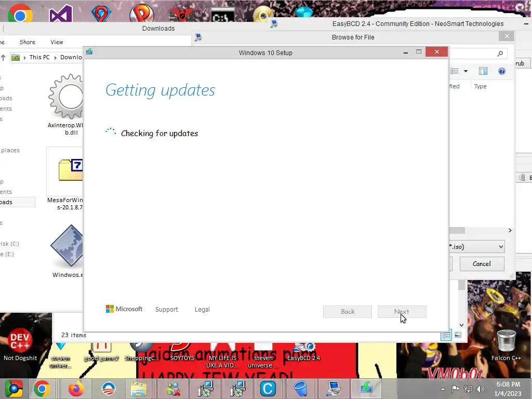Click the Windows 10 Setup title bar icon
Image resolution: width=532 pixels, height=399 pixels.
point(89,51)
